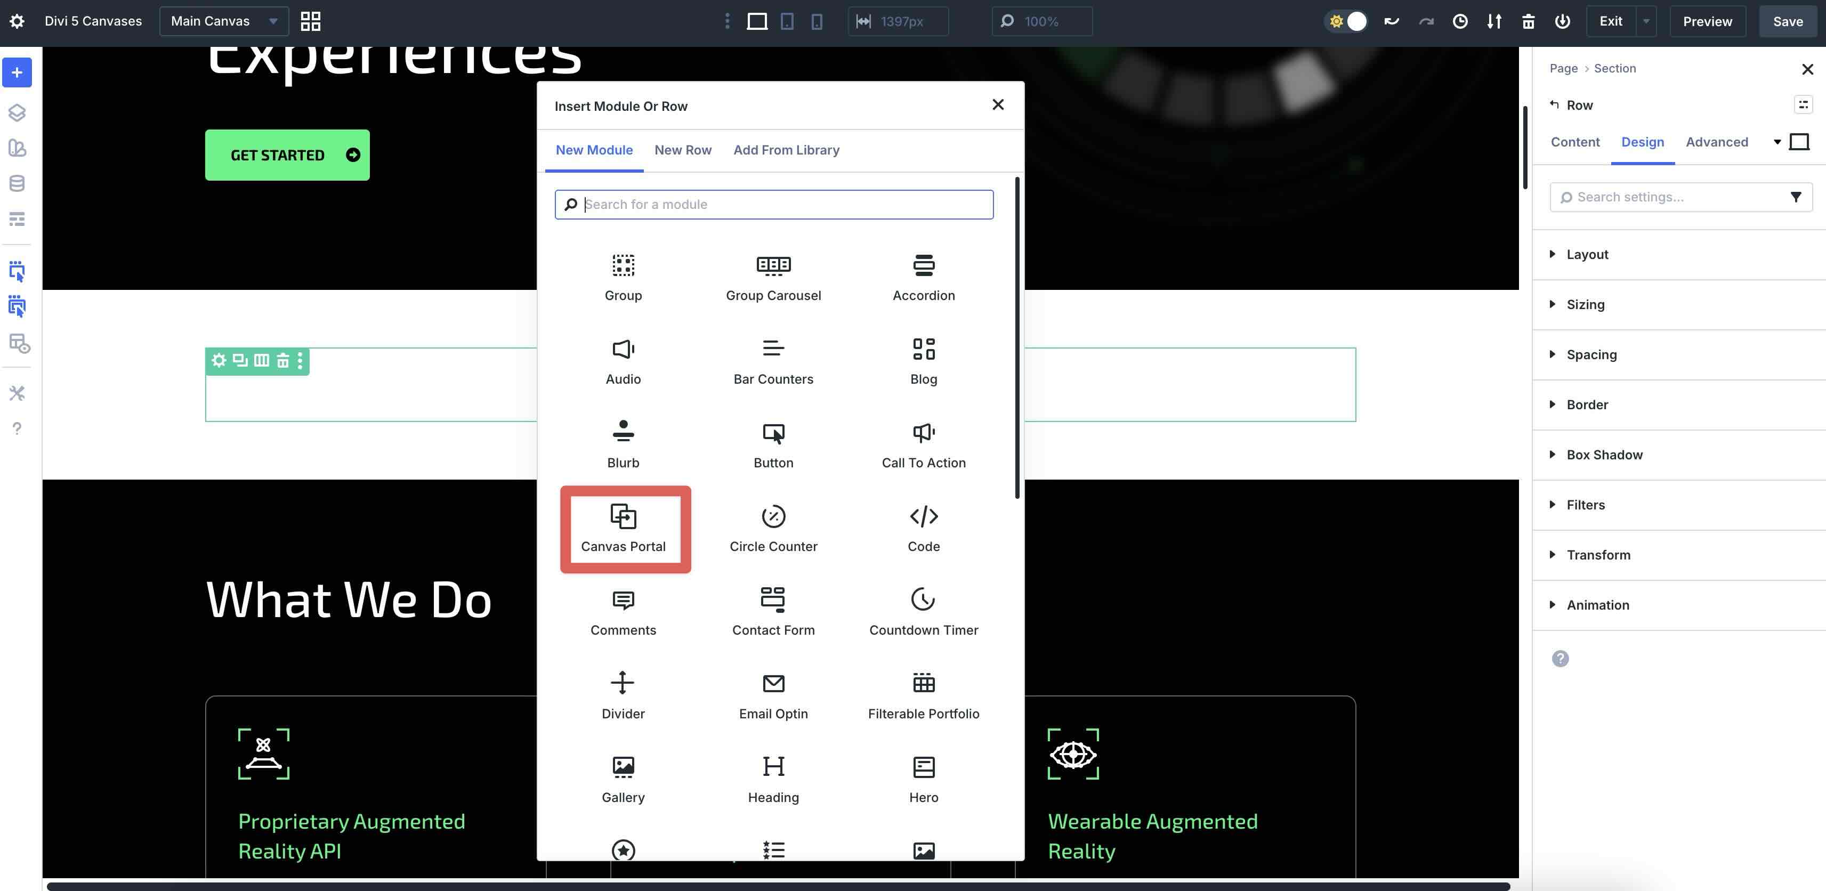Save the page
The height and width of the screenshot is (891, 1826).
1787,21
